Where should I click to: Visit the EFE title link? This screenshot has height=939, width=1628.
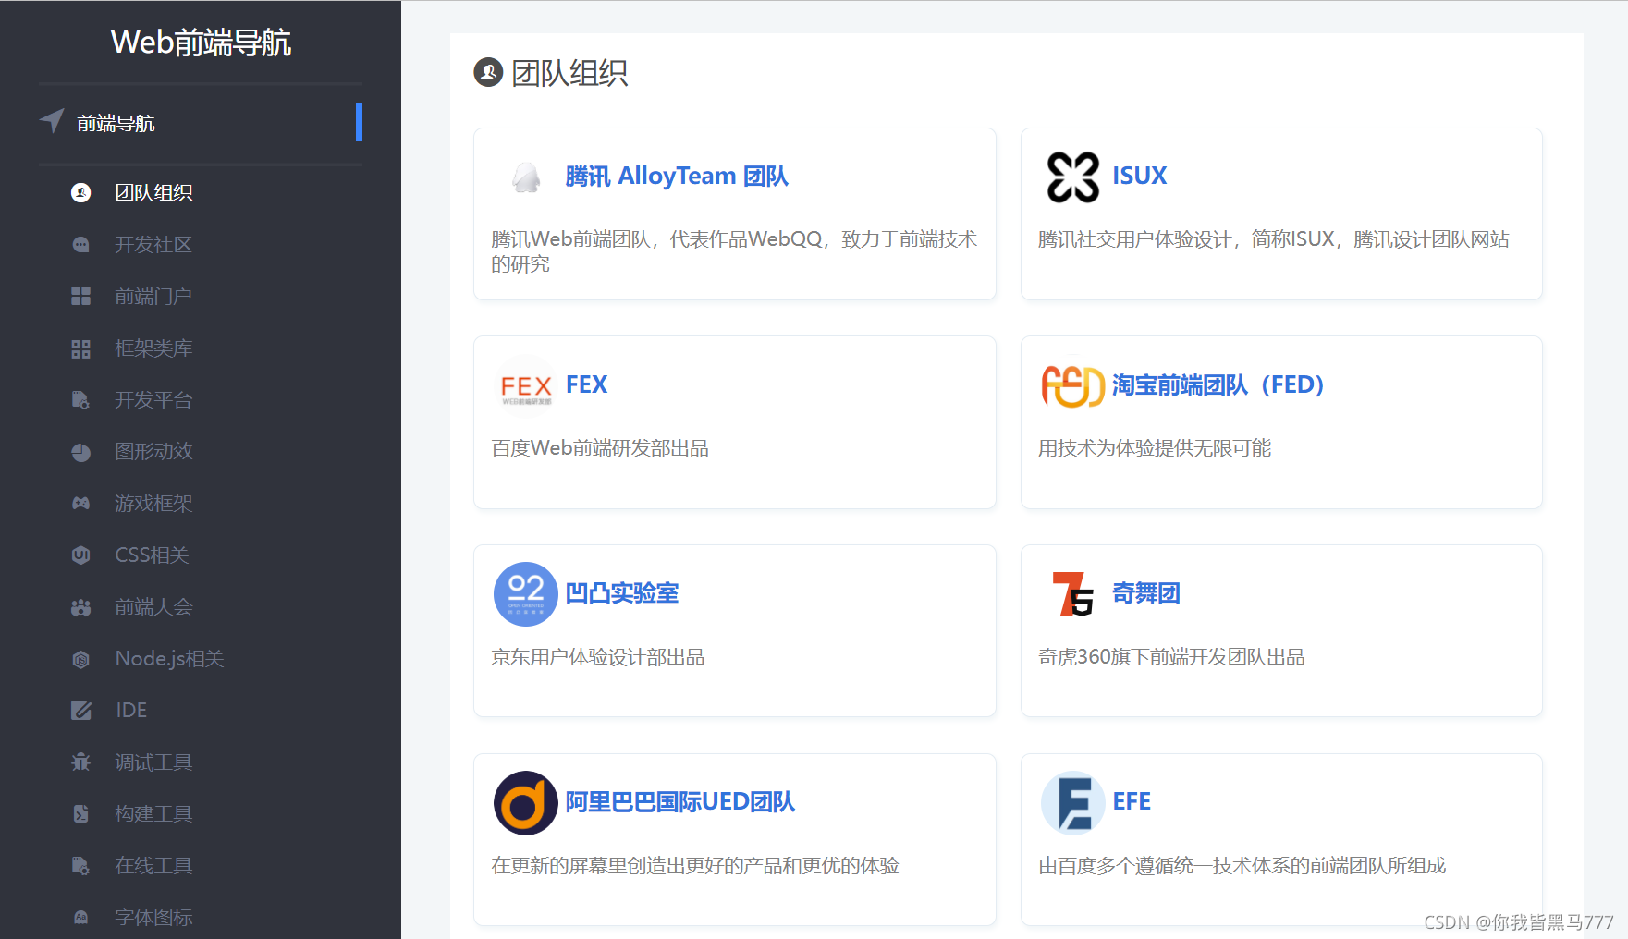pyautogui.click(x=1132, y=801)
